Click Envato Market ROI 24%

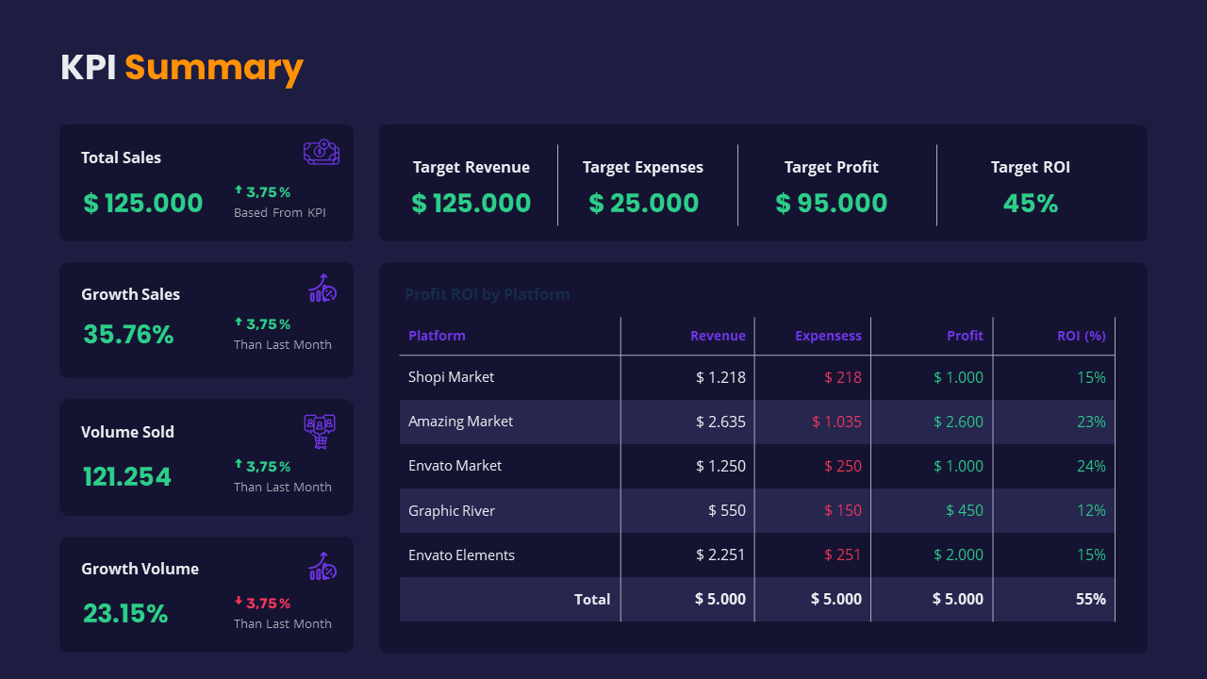pyautogui.click(x=1091, y=466)
